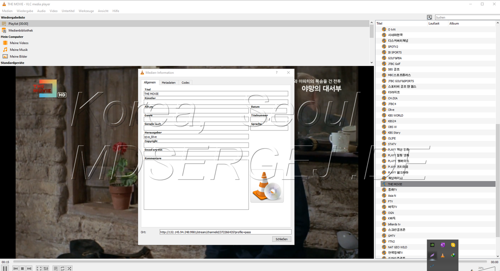Toggle shuffle random playback
The image size is (500, 271).
tap(69, 268)
